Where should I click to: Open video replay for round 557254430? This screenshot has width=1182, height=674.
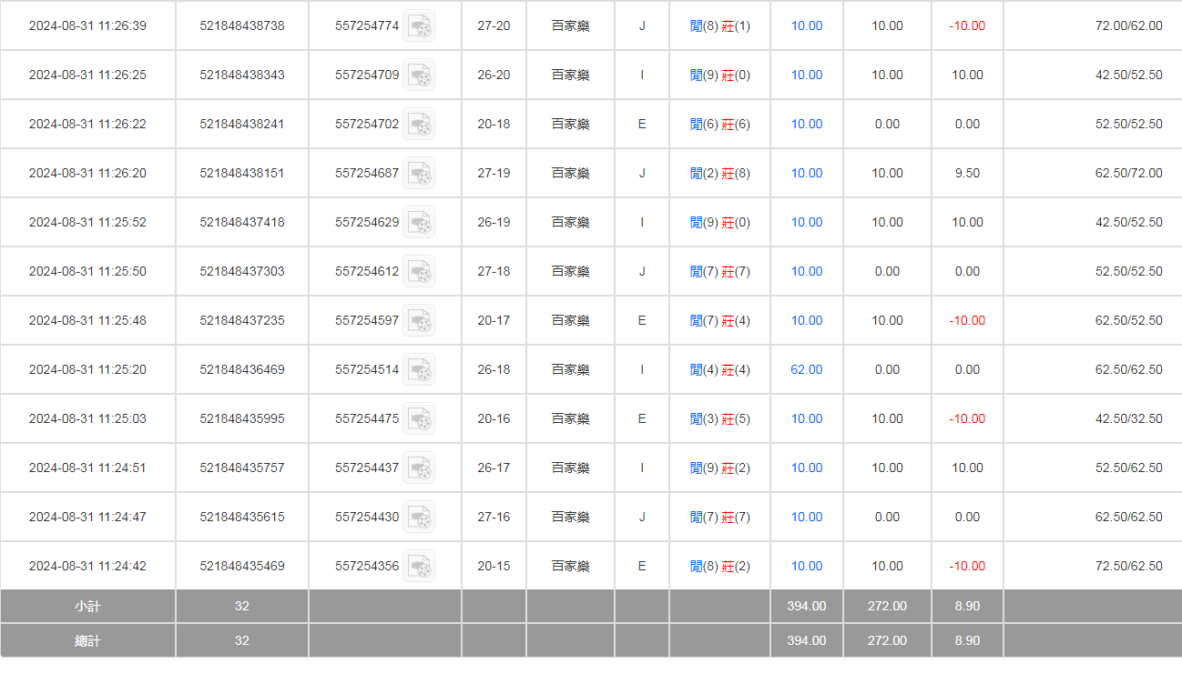coord(419,518)
